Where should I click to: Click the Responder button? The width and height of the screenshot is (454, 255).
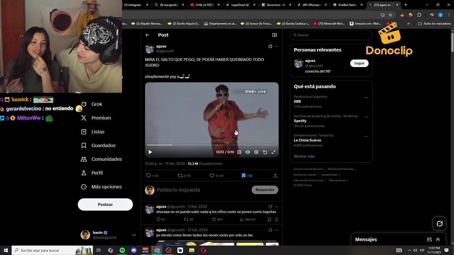[x=265, y=190]
